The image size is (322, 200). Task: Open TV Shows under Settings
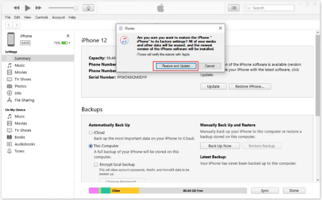coord(23,79)
